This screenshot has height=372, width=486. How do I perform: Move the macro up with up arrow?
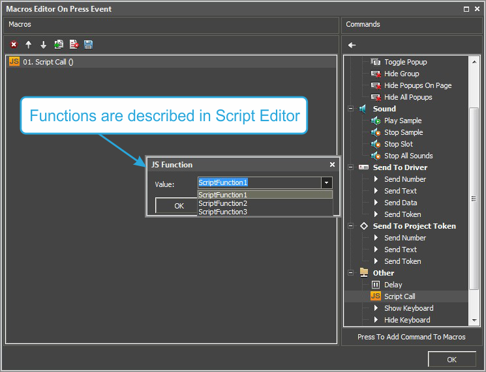click(29, 45)
